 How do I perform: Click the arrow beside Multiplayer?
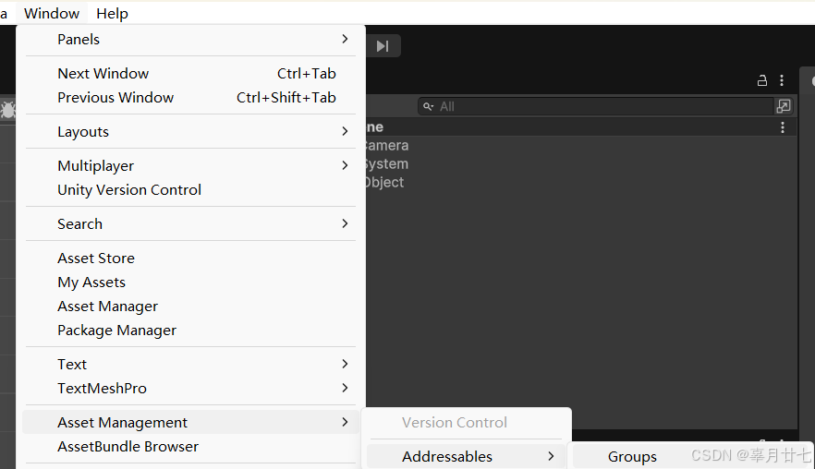pos(346,165)
